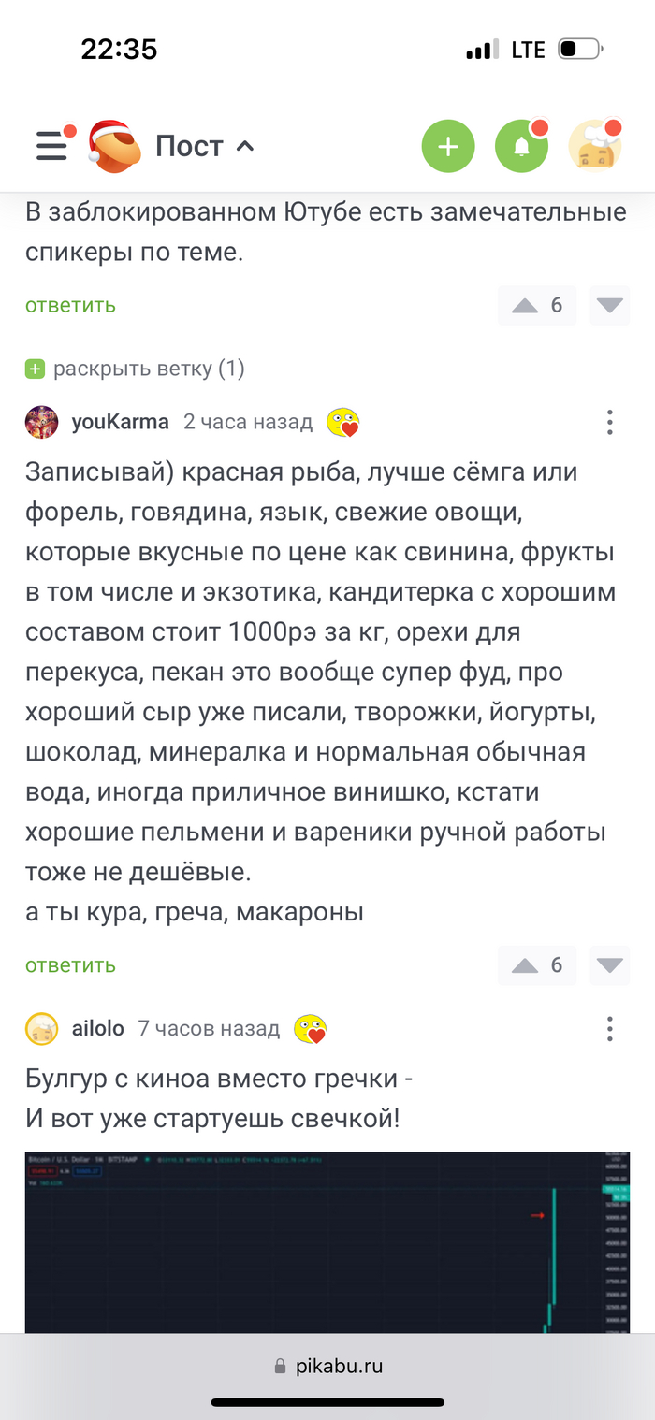Reply to the YouTube speakers comment
655x1420 pixels.
pos(70,305)
